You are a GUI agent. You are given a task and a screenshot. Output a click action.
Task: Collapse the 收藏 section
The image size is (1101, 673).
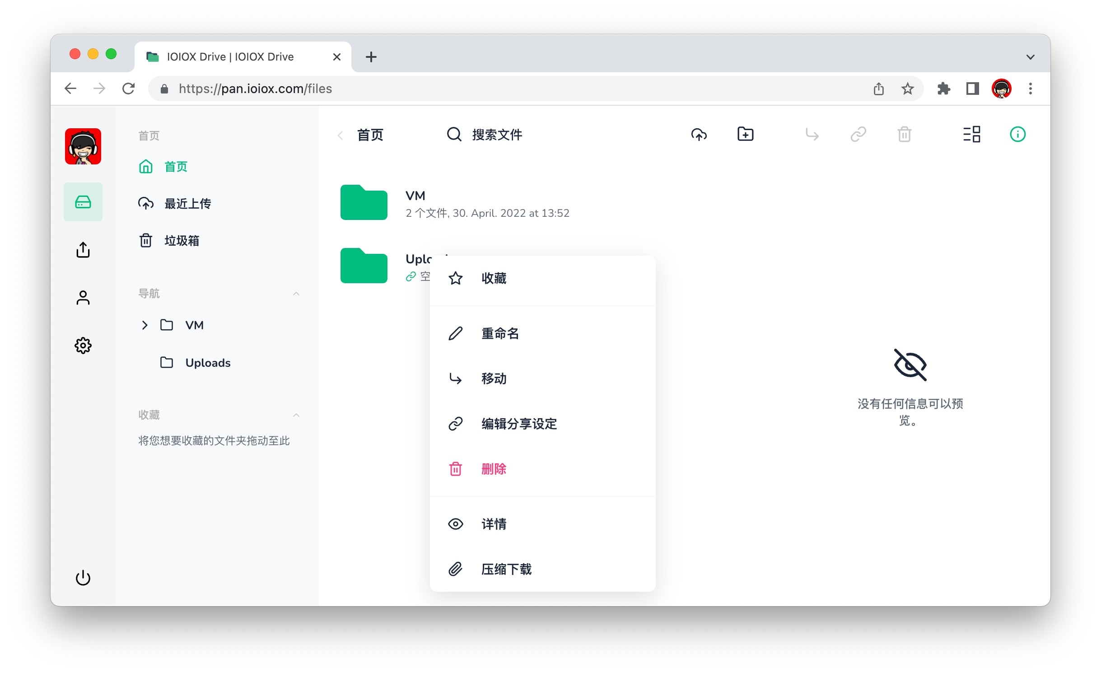pos(296,415)
